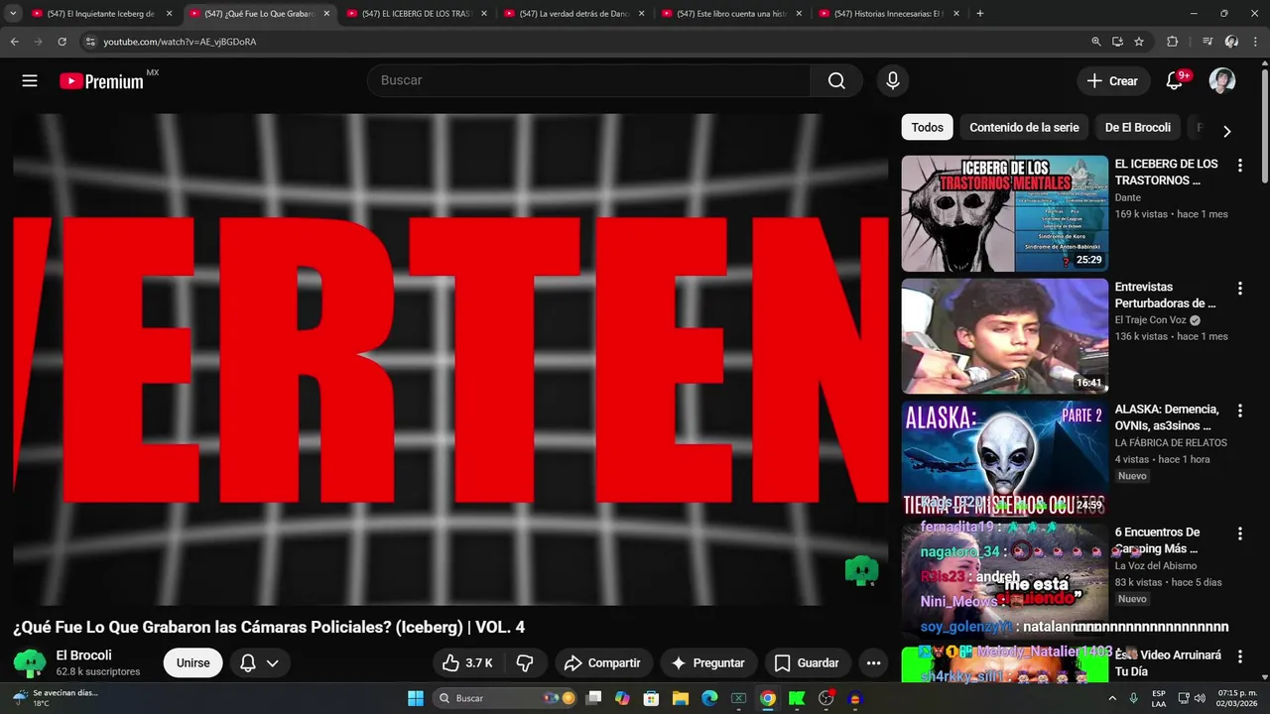Open options for Iceberg de los Trastornos video
Image resolution: width=1270 pixels, height=714 pixels.
[x=1239, y=166]
